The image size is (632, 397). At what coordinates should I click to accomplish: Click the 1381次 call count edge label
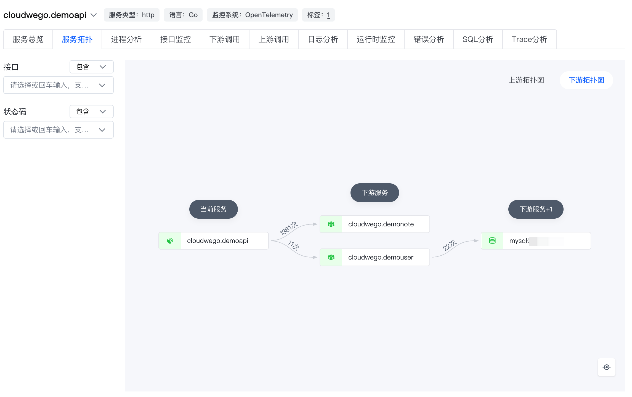tap(289, 228)
